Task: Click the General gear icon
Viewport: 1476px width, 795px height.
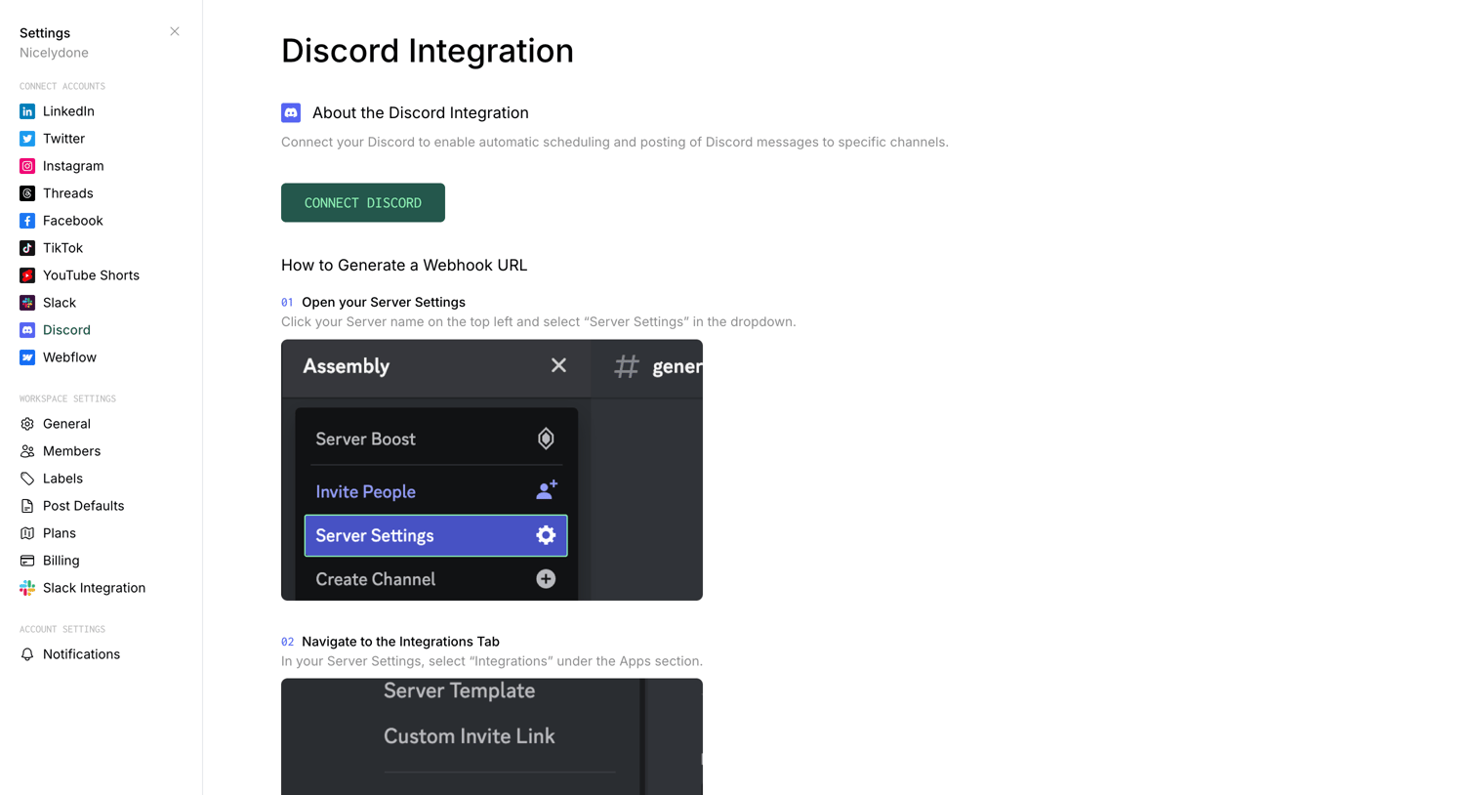Action: (x=27, y=424)
